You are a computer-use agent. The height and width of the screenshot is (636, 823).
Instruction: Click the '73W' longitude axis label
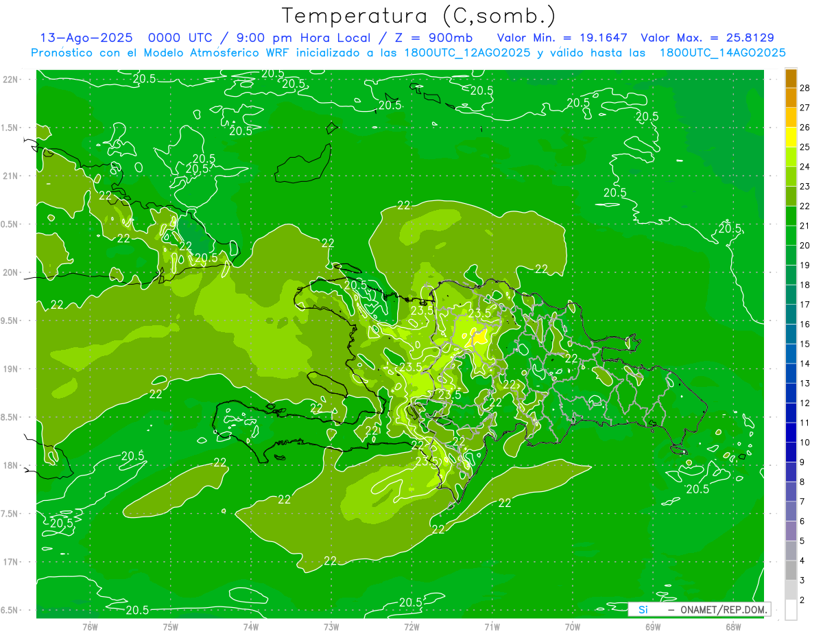[x=331, y=626]
